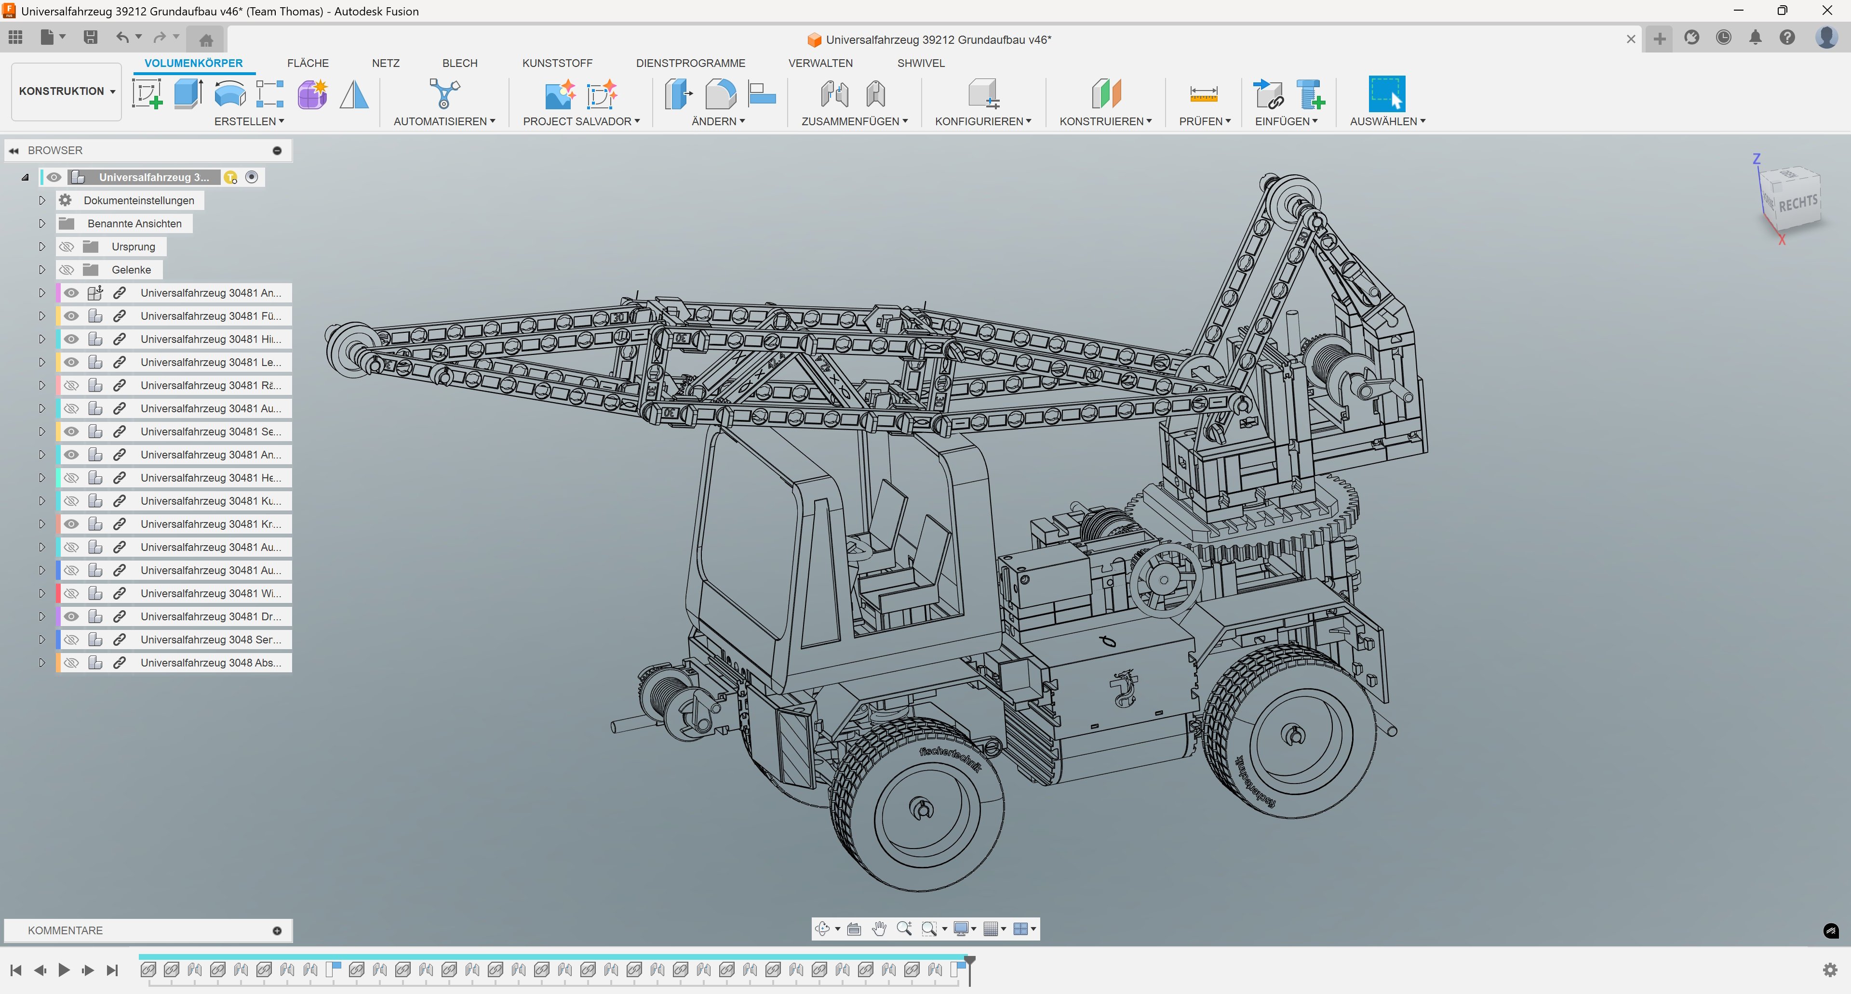Show the hidden Ursprung folder
The width and height of the screenshot is (1851, 994).
pyautogui.click(x=67, y=247)
